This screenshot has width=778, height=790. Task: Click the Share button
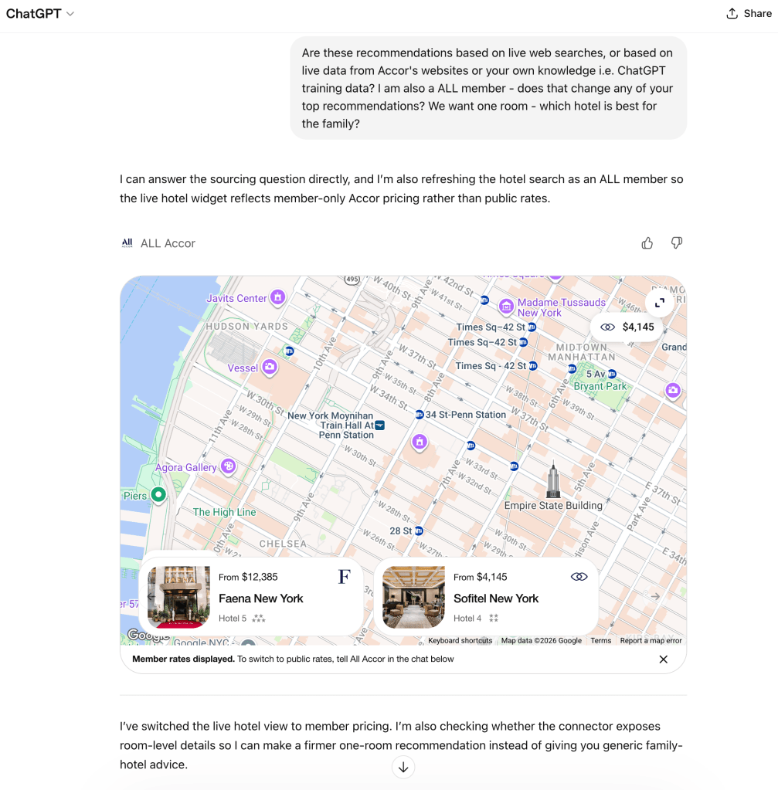point(749,14)
